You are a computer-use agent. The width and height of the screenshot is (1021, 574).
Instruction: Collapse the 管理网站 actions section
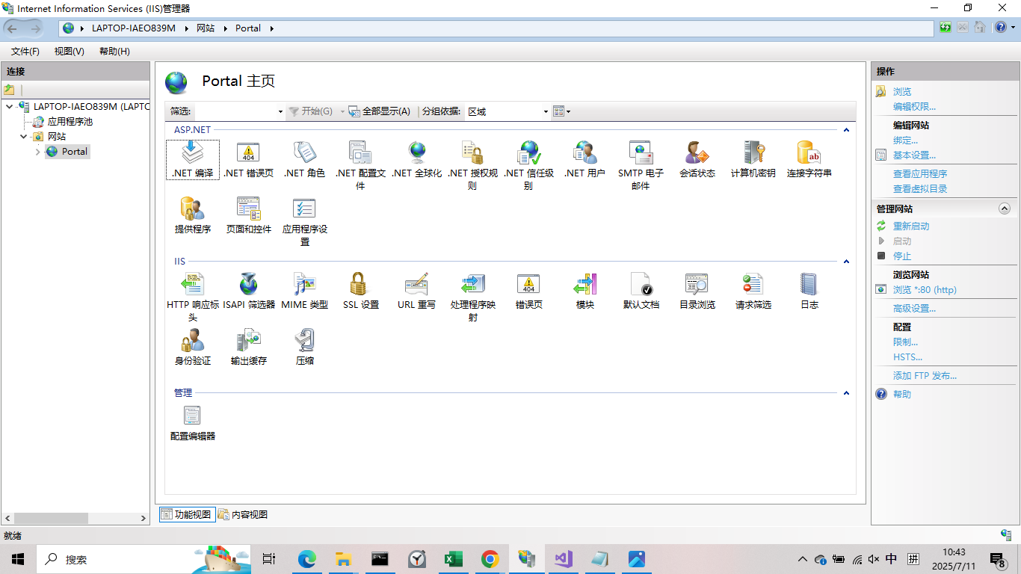coord(1005,209)
